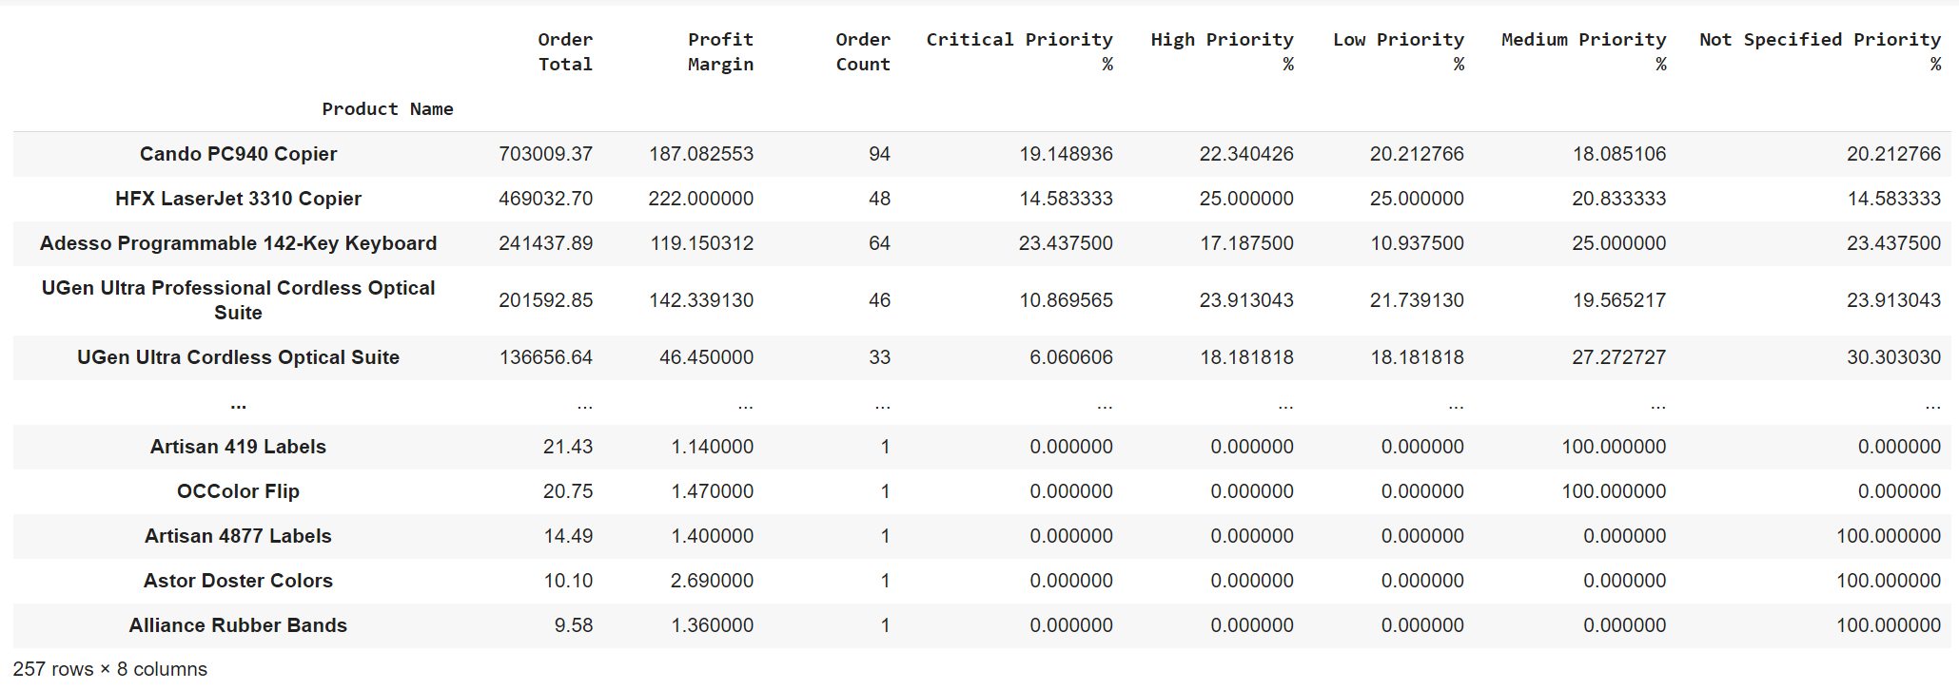Screen dimensions: 1959x690
Task: Click the 2.690000 profit margin cell
Action: pos(712,581)
